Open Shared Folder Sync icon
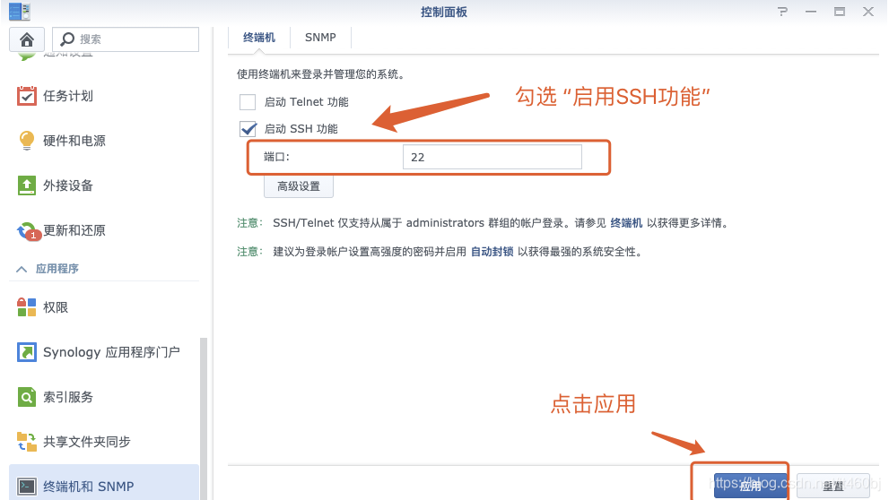889x500 pixels. tap(27, 442)
